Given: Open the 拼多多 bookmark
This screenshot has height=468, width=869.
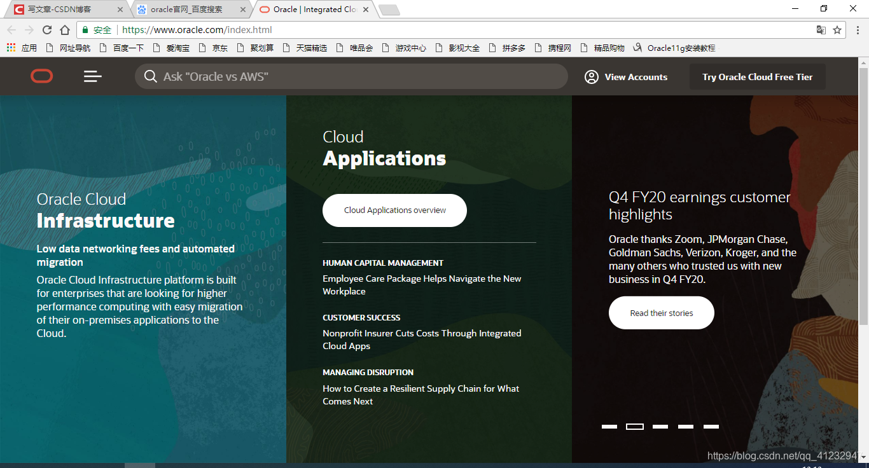Looking at the screenshot, I should tap(508, 48).
